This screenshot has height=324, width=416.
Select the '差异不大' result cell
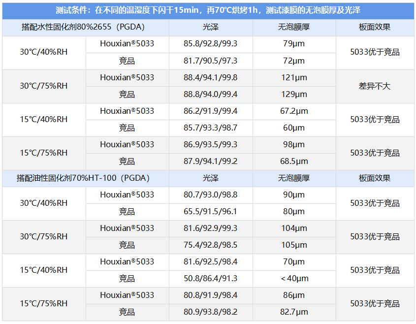point(375,86)
